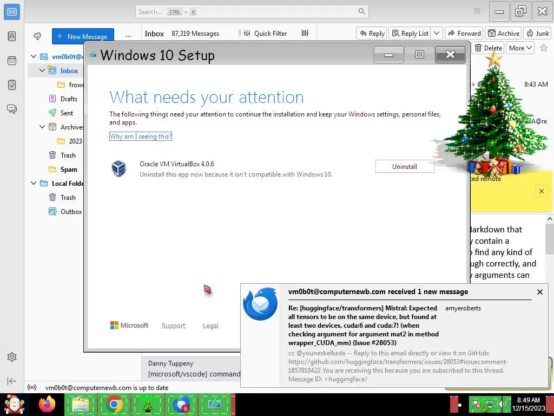Viewport: 554px width, 416px height.
Task: Delete the current message
Action: coord(489,48)
